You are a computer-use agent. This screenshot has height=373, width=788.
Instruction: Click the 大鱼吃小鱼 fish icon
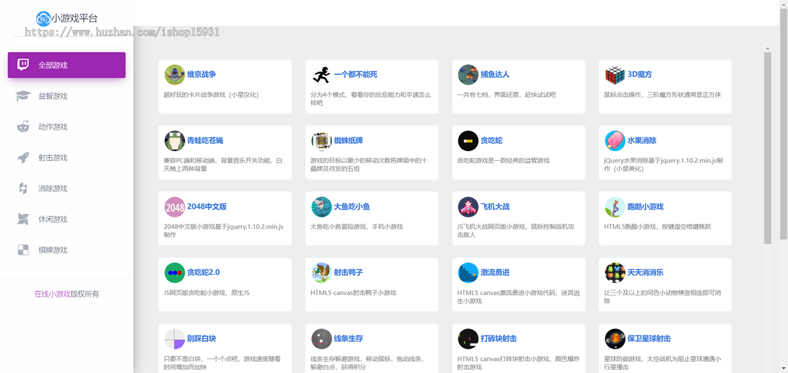321,207
